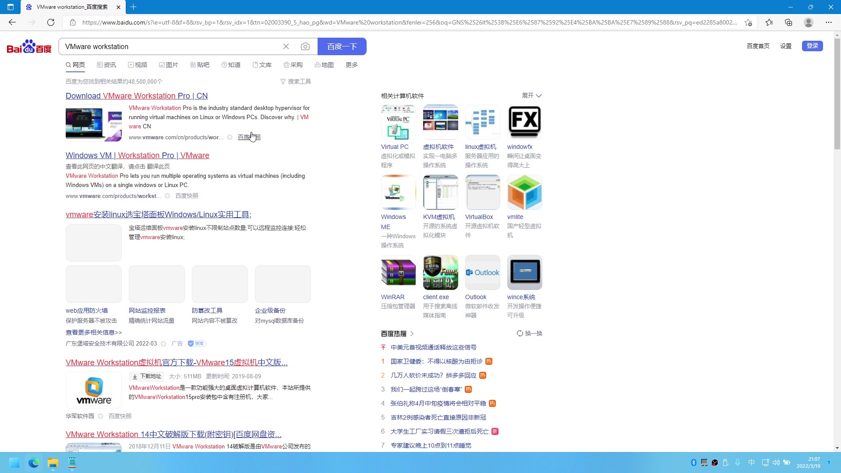
Task: Click the 百度一下 search button
Action: pyautogui.click(x=342, y=46)
